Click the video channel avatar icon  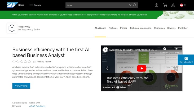click(x=105, y=50)
